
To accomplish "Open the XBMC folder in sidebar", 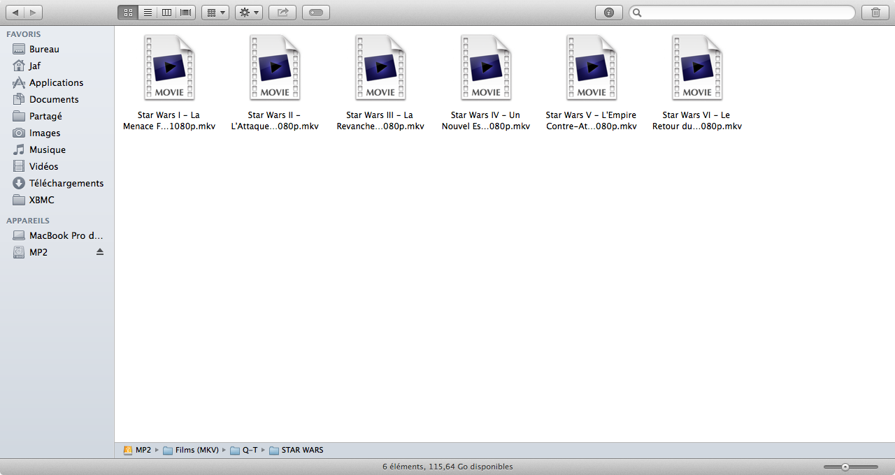I will (x=57, y=200).
